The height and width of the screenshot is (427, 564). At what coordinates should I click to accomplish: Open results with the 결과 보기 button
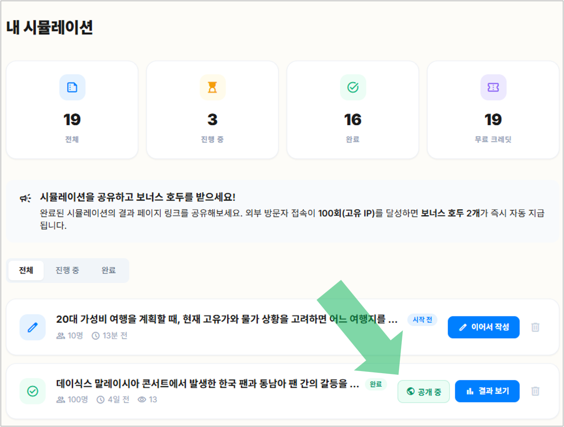tap(487, 391)
